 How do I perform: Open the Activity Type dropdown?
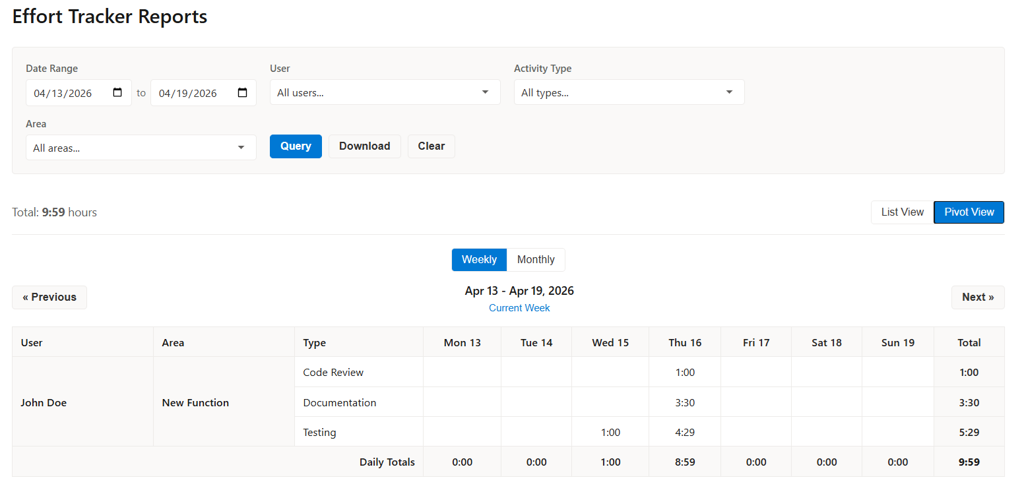tap(629, 92)
